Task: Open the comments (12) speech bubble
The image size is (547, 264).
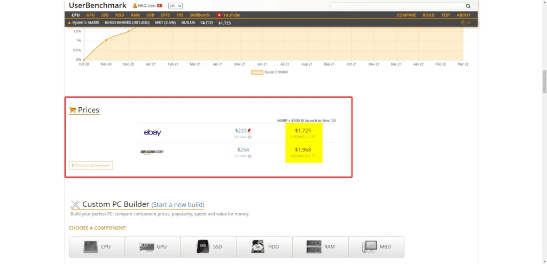Action: pyautogui.click(x=207, y=22)
